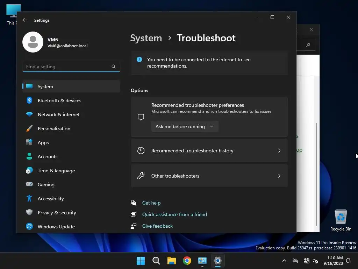Switch to Control Panel taskbar app
The image size is (358, 269).
click(202, 261)
